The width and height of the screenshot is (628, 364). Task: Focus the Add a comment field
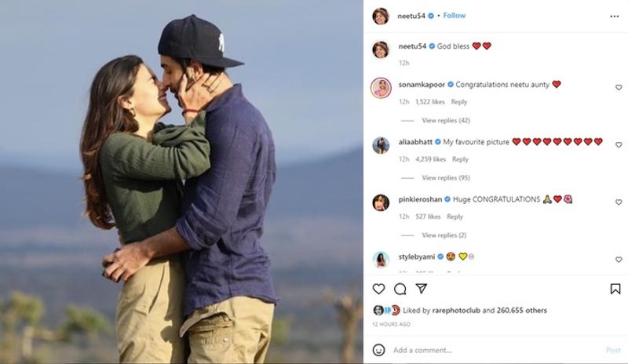[x=497, y=350]
